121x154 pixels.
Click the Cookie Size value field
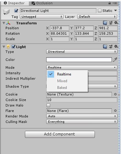tap(82, 100)
